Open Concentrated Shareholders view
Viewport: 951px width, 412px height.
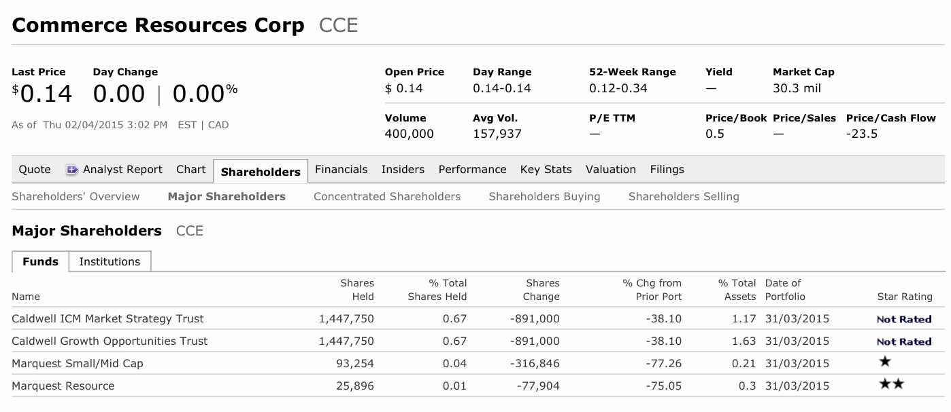(x=386, y=197)
